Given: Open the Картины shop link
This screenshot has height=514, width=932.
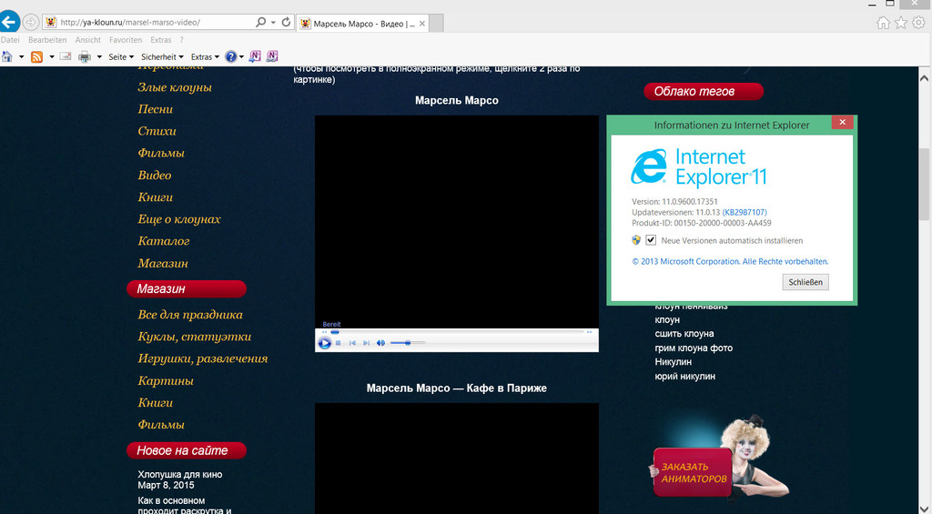Looking at the screenshot, I should tap(166, 381).
